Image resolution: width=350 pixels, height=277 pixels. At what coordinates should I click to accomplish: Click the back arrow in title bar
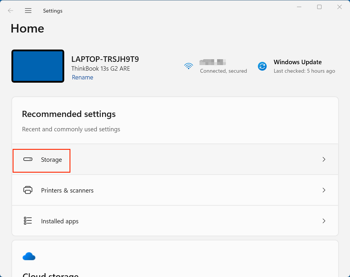11,11
